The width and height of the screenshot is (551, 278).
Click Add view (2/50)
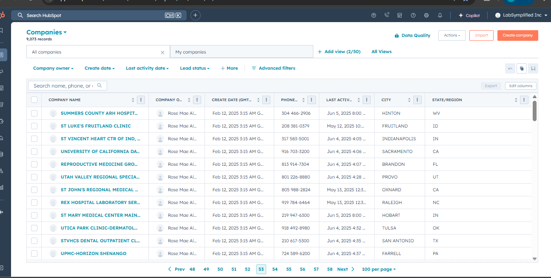click(339, 52)
